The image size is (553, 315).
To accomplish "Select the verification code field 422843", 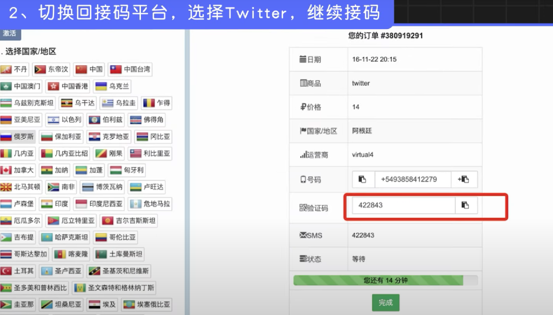I will point(403,205).
